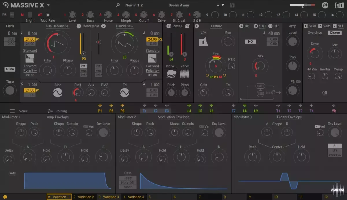Adjust the master volume slider in header
The height and width of the screenshot is (200, 347).
click(x=302, y=5)
